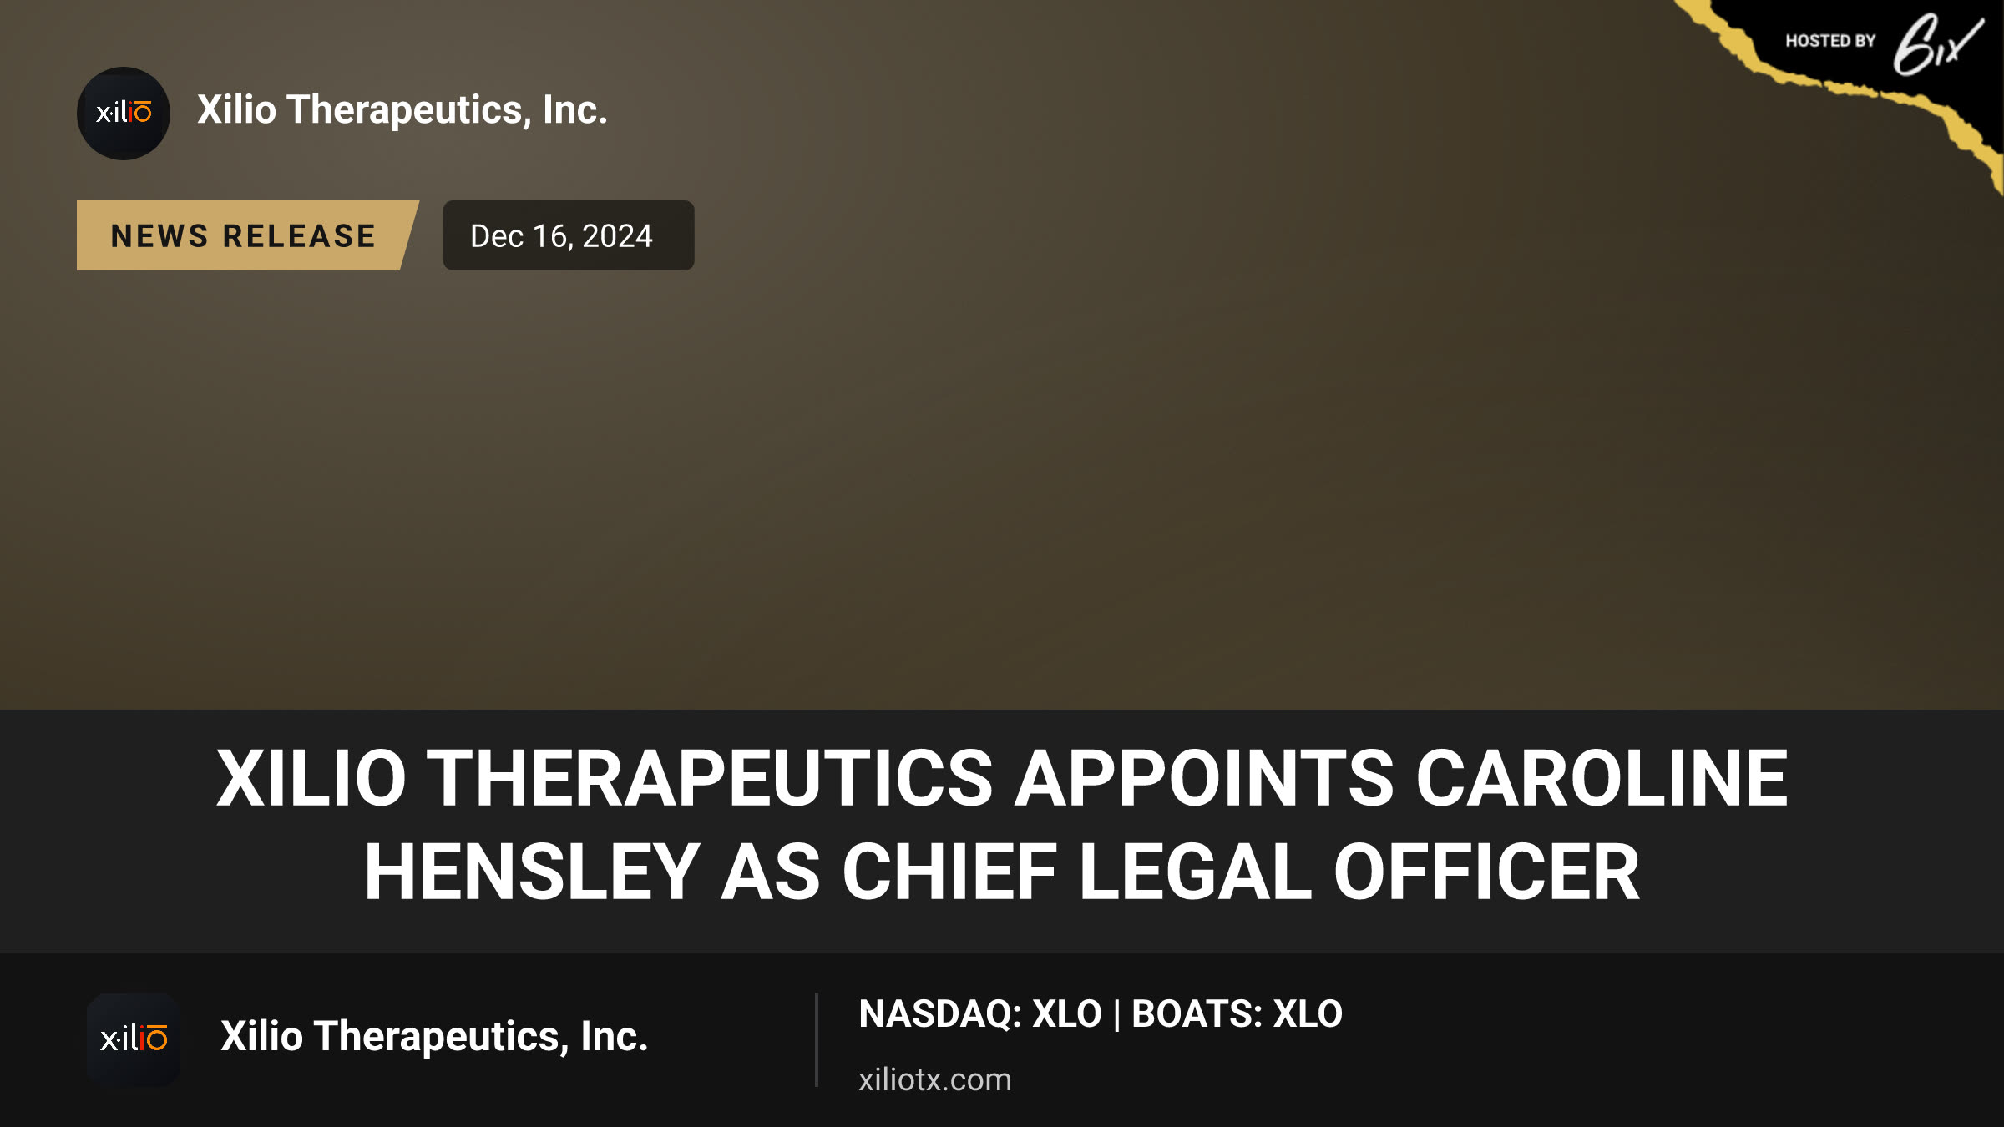
Task: Click the square Xilio logo in footer
Action: tap(134, 1039)
